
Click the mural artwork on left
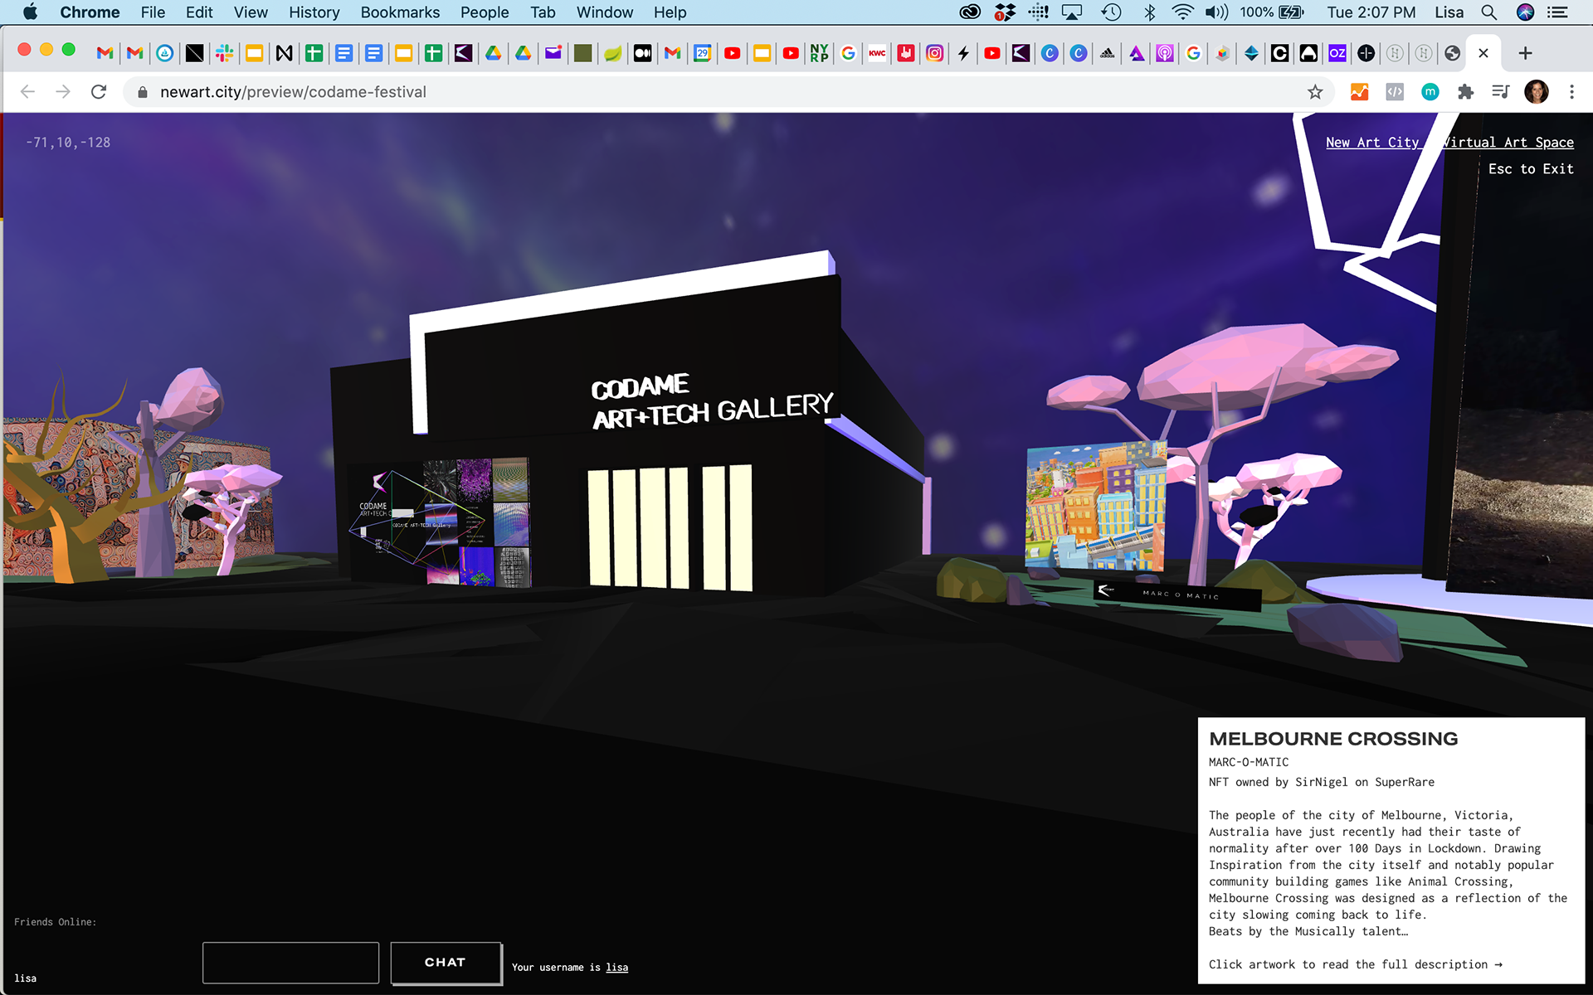[137, 498]
